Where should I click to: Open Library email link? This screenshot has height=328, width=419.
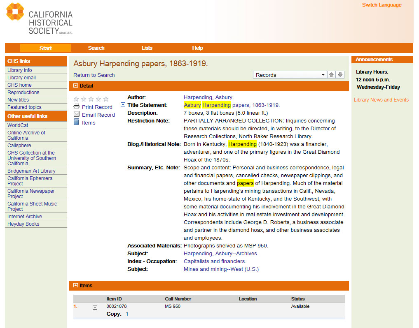(x=21, y=78)
